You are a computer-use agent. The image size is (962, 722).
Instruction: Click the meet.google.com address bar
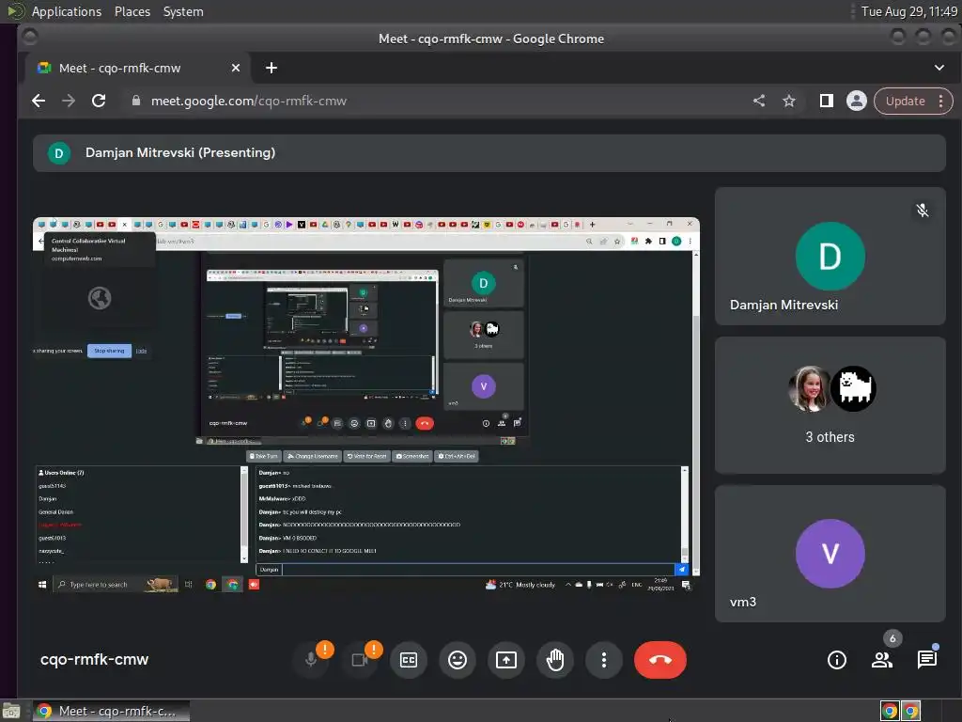(x=249, y=101)
